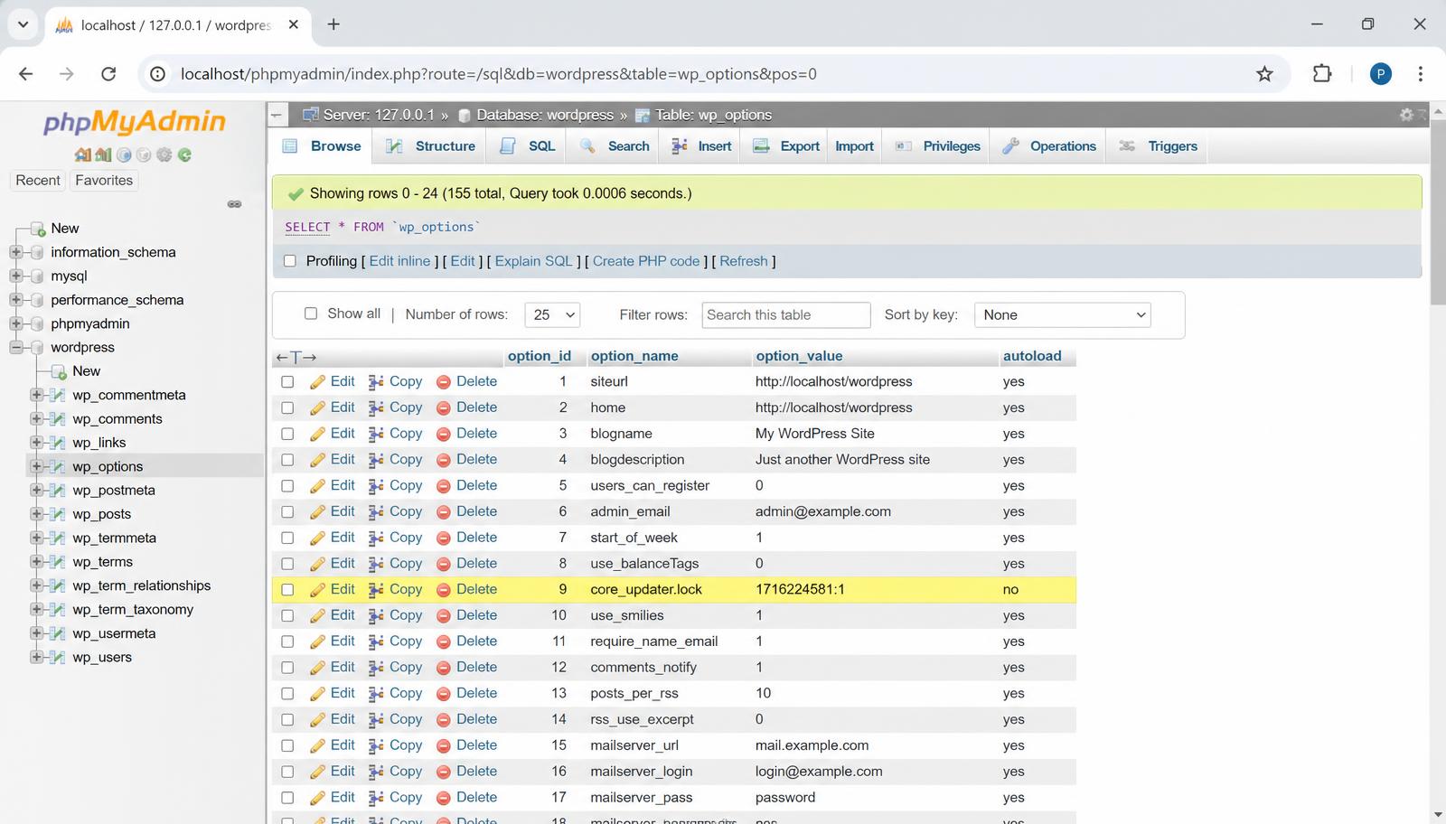Click browser address bar URL

click(x=499, y=74)
